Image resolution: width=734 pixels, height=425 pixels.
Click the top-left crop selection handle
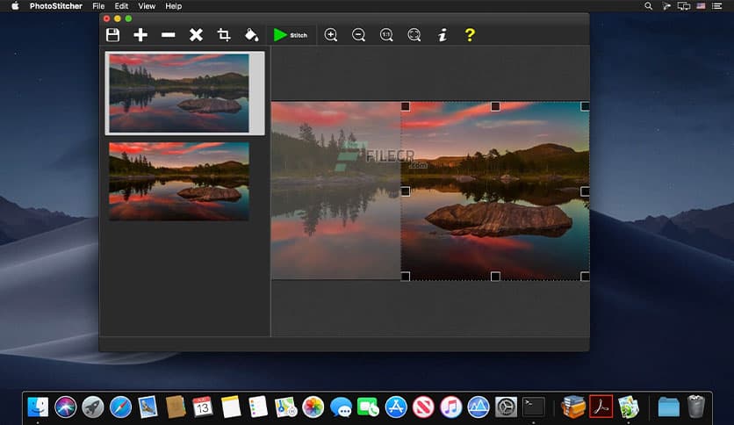[x=406, y=107]
